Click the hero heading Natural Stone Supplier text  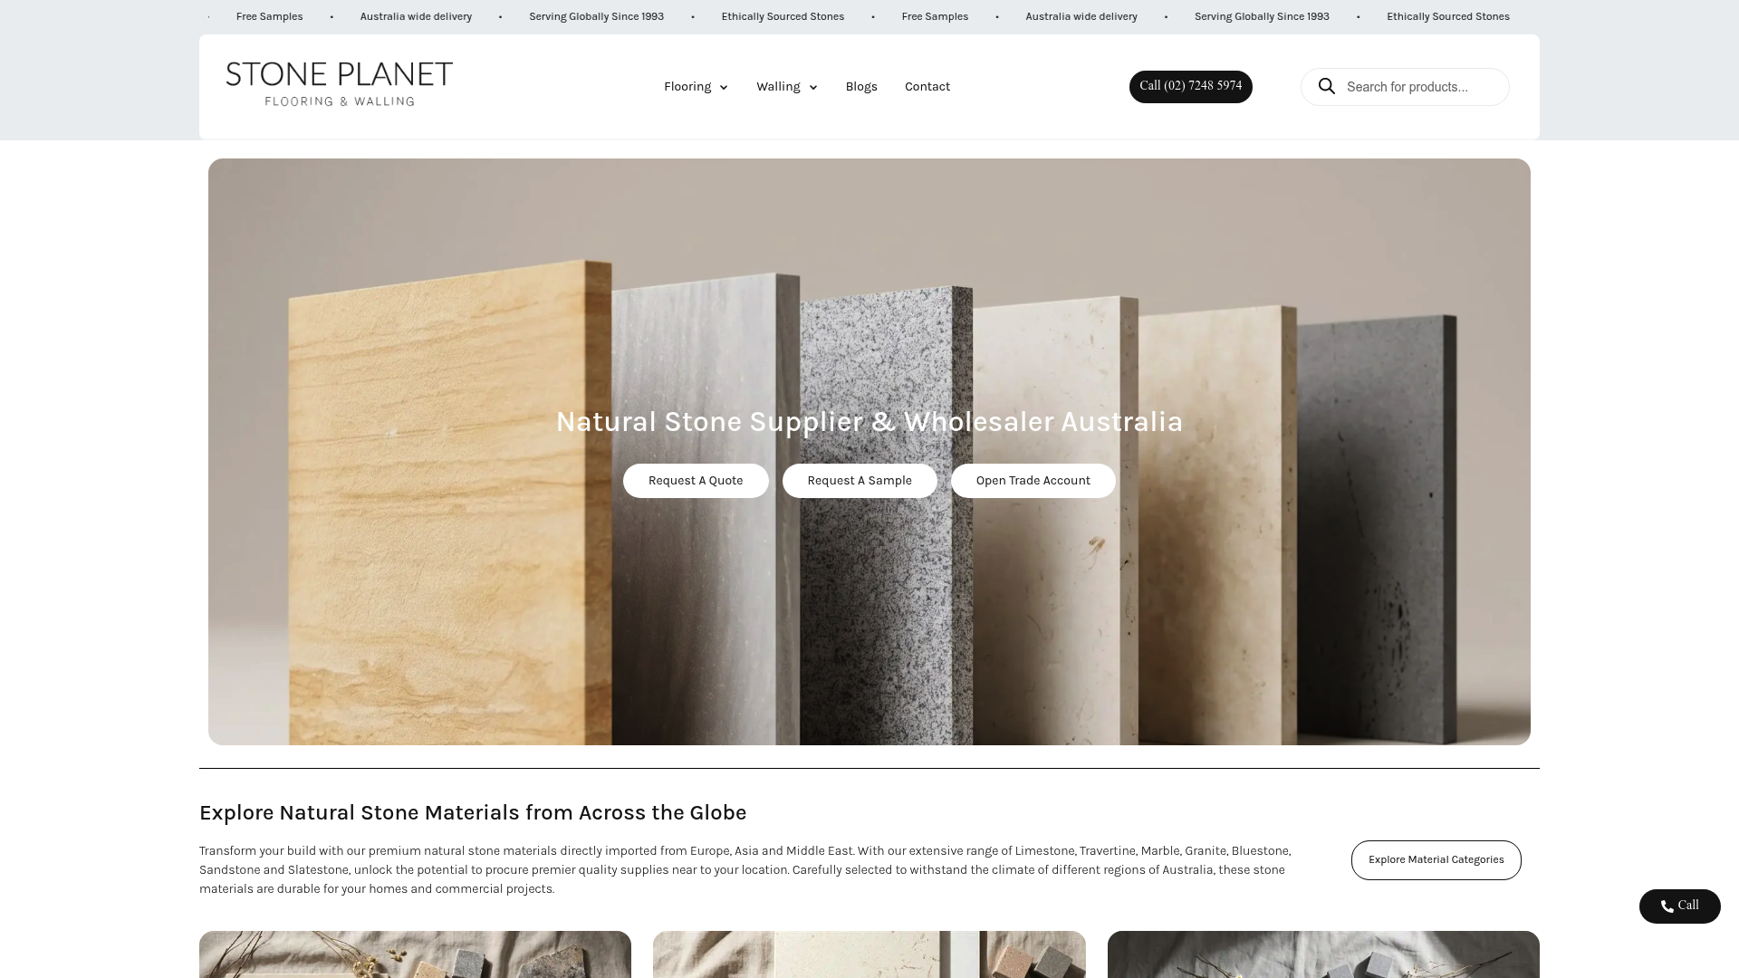(869, 422)
